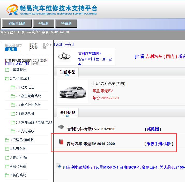Click folder icon of 7 转向系统
This screenshot has height=182, width=185.
7,175
